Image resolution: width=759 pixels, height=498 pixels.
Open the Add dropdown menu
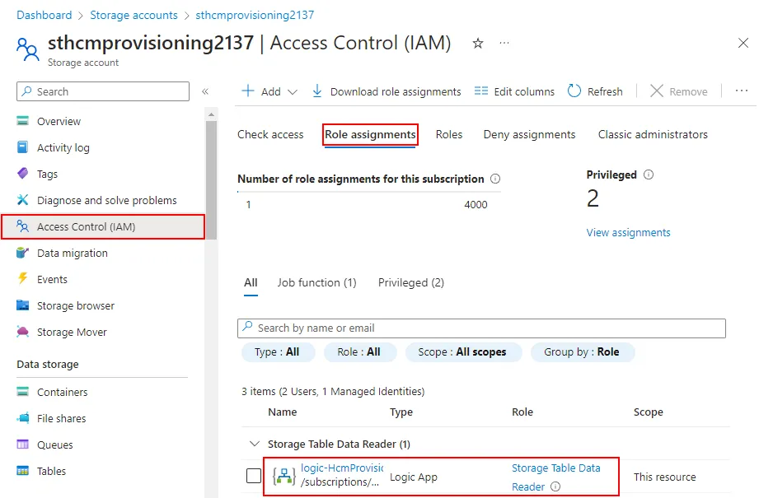(268, 91)
